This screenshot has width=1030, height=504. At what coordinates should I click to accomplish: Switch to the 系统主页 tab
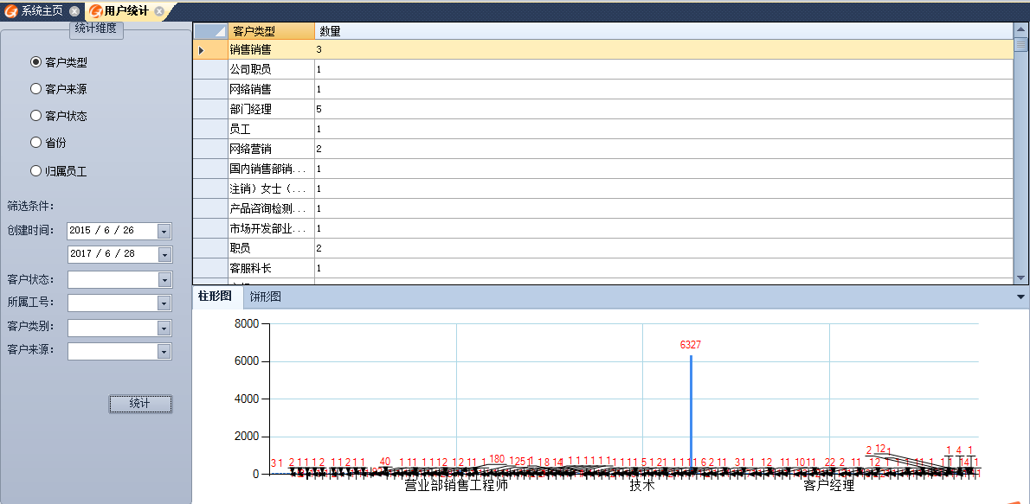[42, 11]
